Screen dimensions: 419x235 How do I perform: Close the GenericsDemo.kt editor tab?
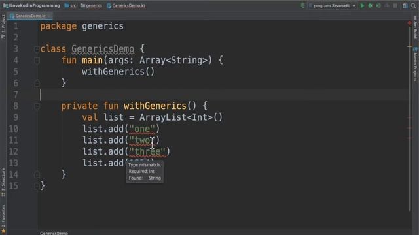[x=50, y=16]
